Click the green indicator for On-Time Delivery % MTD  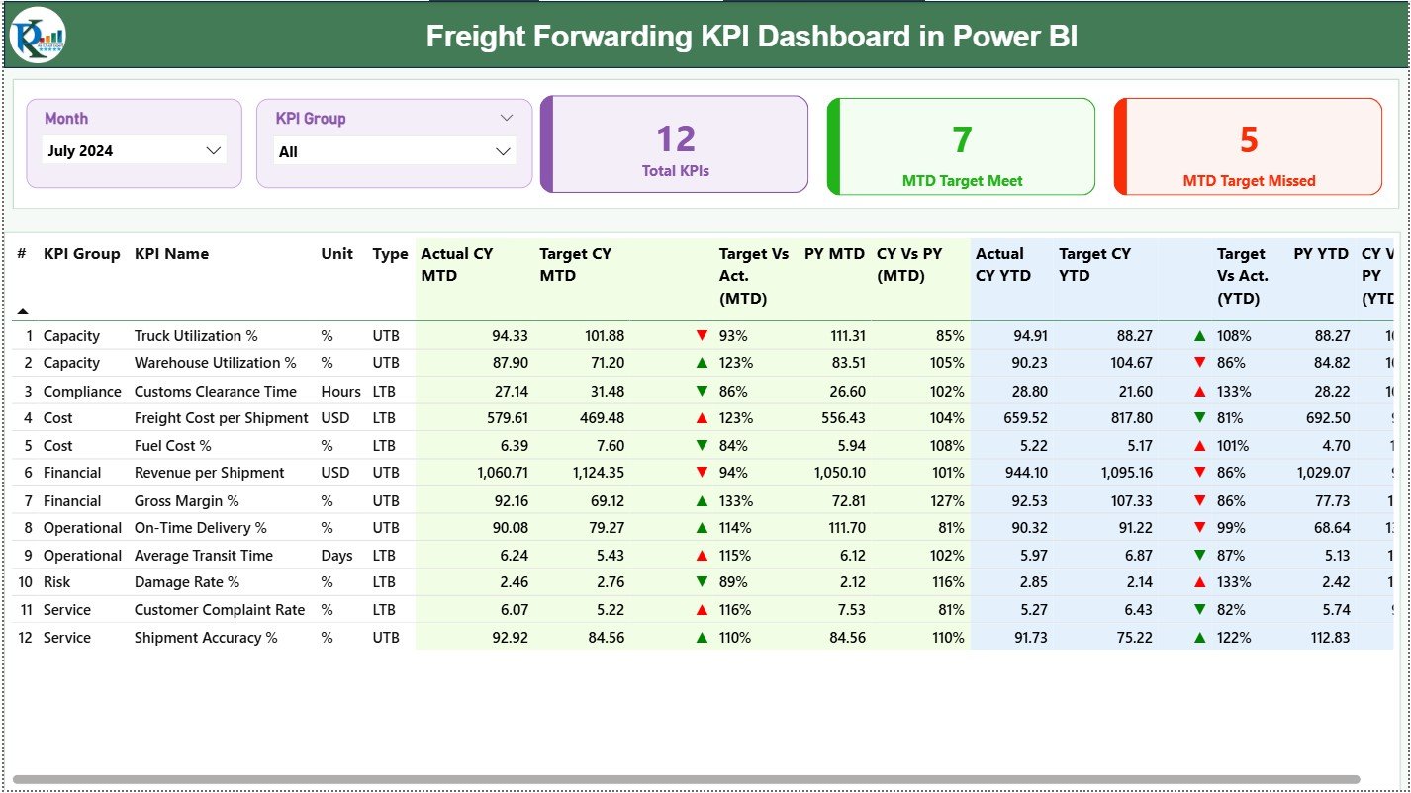click(703, 528)
